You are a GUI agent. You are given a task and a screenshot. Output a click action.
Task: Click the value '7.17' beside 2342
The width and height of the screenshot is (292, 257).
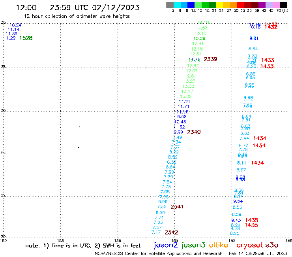point(156,232)
